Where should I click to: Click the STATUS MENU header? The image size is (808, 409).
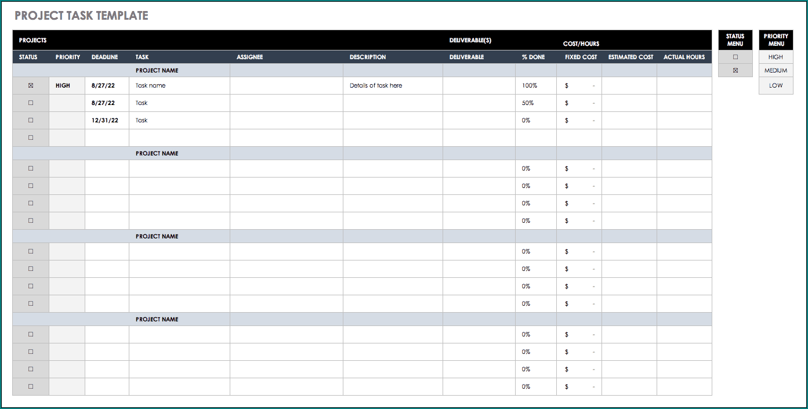pos(735,40)
